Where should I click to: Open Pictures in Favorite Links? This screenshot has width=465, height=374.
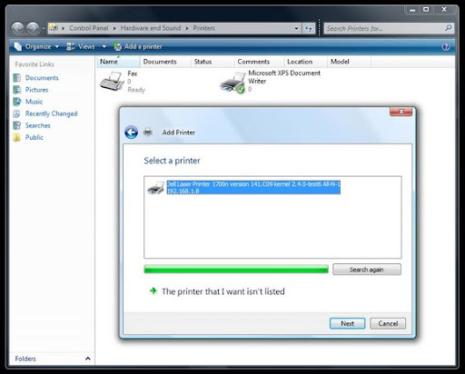coord(36,90)
